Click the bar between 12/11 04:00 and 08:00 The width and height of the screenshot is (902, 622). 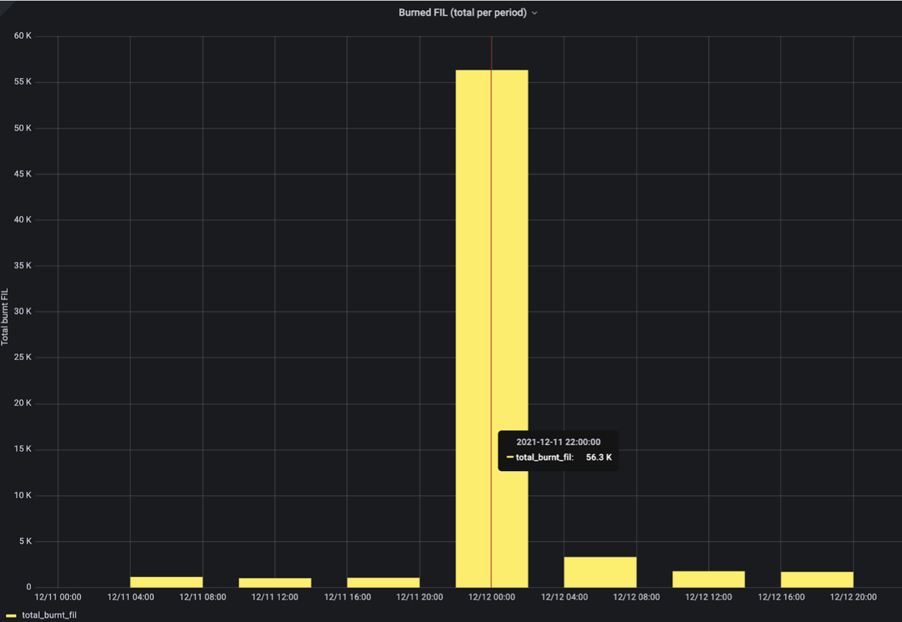[x=167, y=582]
